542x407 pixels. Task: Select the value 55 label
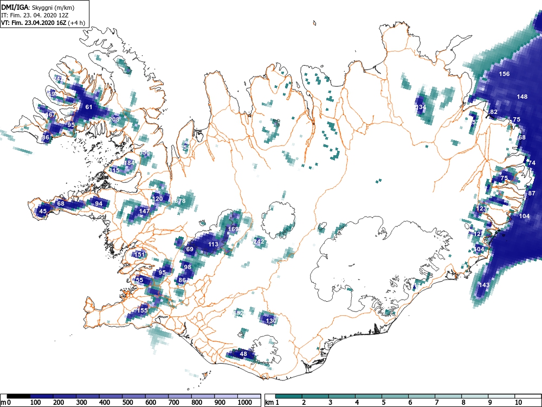(139, 280)
